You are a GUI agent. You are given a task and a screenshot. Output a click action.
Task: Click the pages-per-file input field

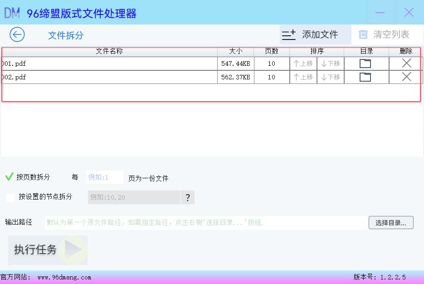(104, 177)
